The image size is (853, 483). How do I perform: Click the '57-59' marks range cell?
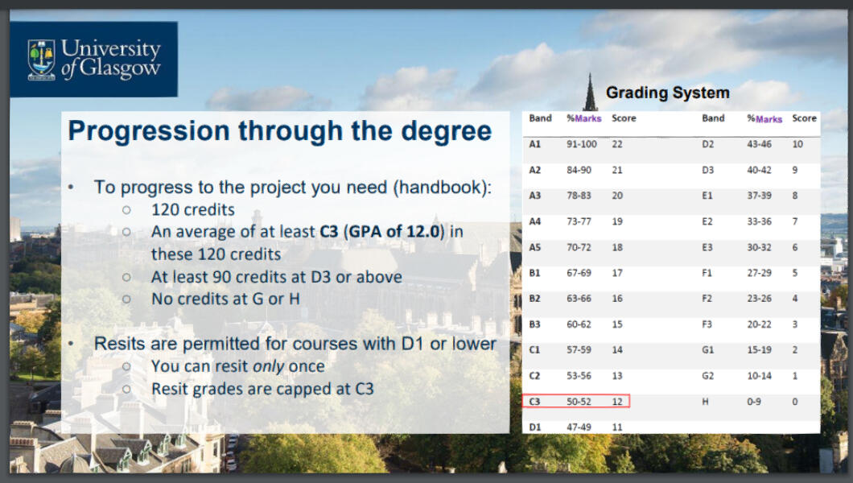(579, 349)
